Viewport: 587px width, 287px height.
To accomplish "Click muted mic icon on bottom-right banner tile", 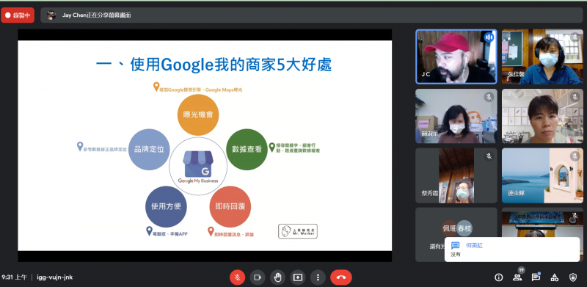I will tap(575, 216).
